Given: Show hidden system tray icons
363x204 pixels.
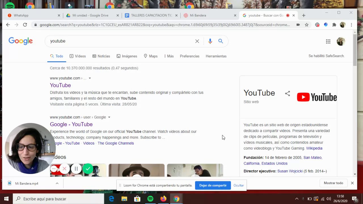Looking at the screenshot, I should [297, 199].
